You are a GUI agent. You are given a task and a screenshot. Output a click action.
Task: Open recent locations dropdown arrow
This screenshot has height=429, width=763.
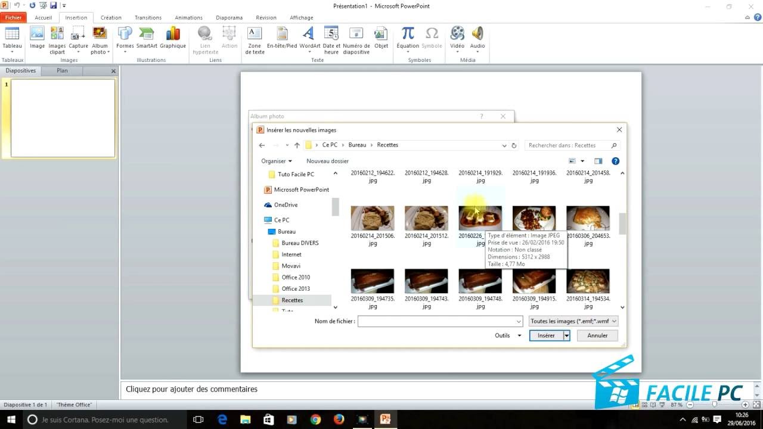(x=287, y=145)
